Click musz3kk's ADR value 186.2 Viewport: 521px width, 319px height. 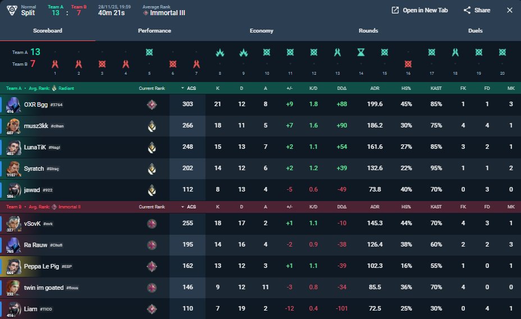375,125
